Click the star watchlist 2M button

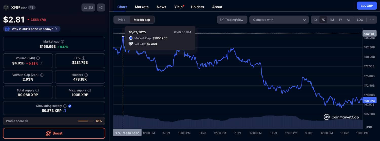[x=88, y=7]
